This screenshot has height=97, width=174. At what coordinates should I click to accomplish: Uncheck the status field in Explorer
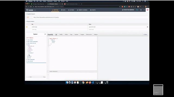28,56
